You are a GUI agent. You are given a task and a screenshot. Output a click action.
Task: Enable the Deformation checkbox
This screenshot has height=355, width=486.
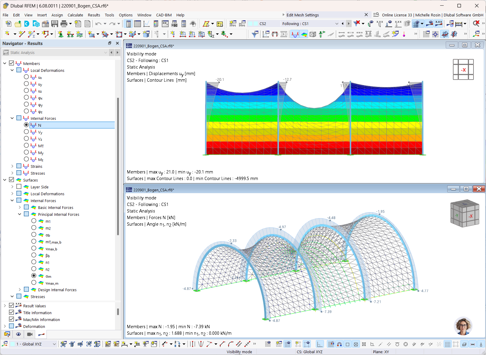12,326
